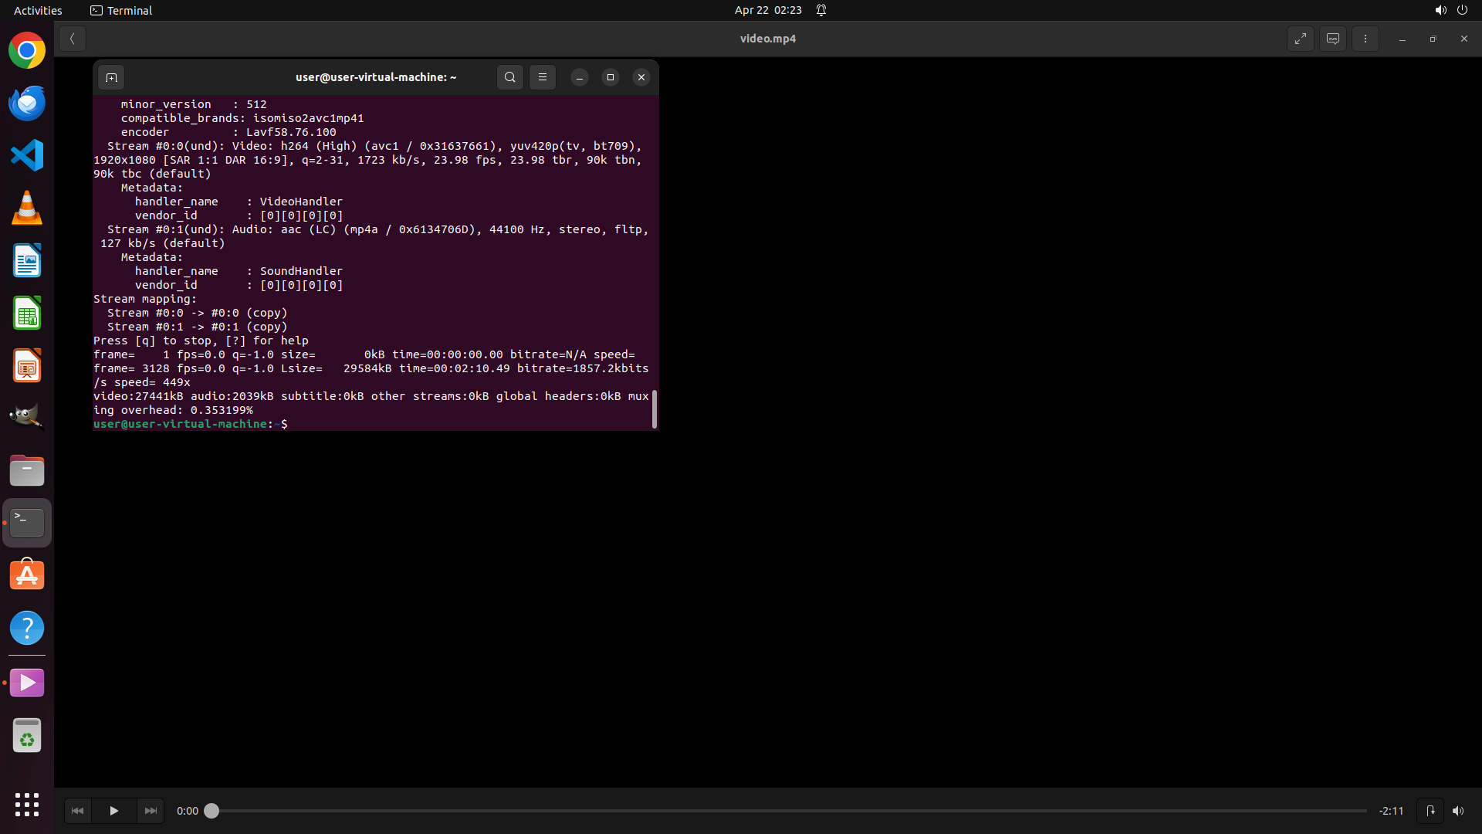Image resolution: width=1482 pixels, height=834 pixels.
Task: Open the video player three-dot menu
Action: pyautogui.click(x=1365, y=39)
